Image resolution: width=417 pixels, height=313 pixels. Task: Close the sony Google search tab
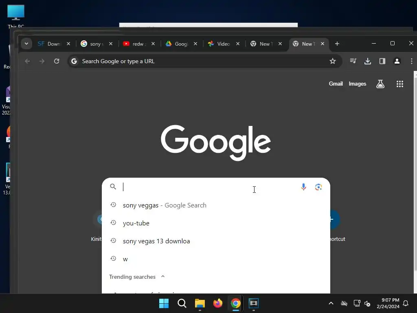[111, 44]
